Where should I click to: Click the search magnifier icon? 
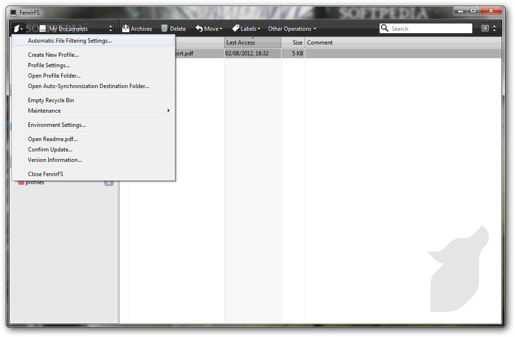385,28
